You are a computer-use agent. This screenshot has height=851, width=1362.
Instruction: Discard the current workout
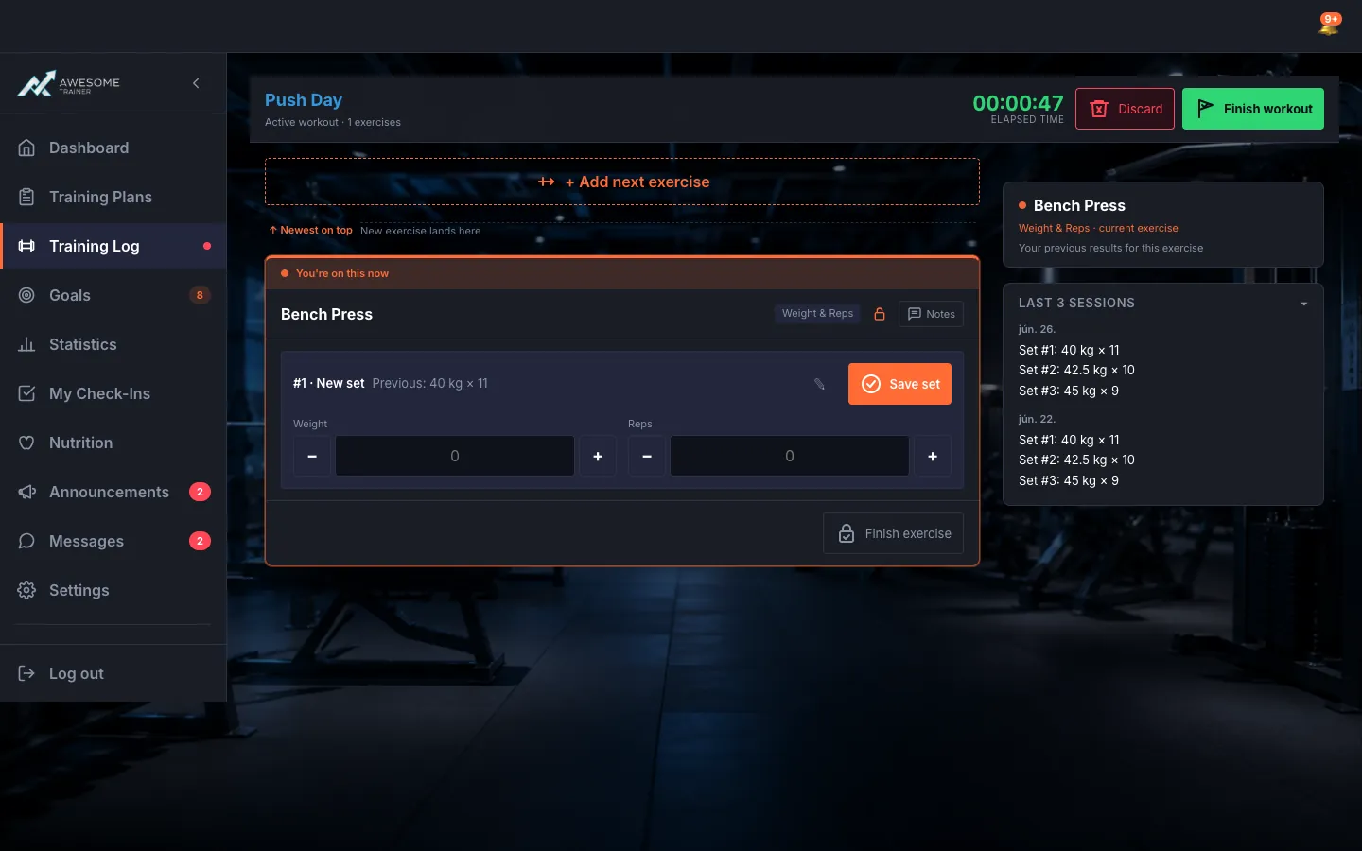pos(1125,109)
